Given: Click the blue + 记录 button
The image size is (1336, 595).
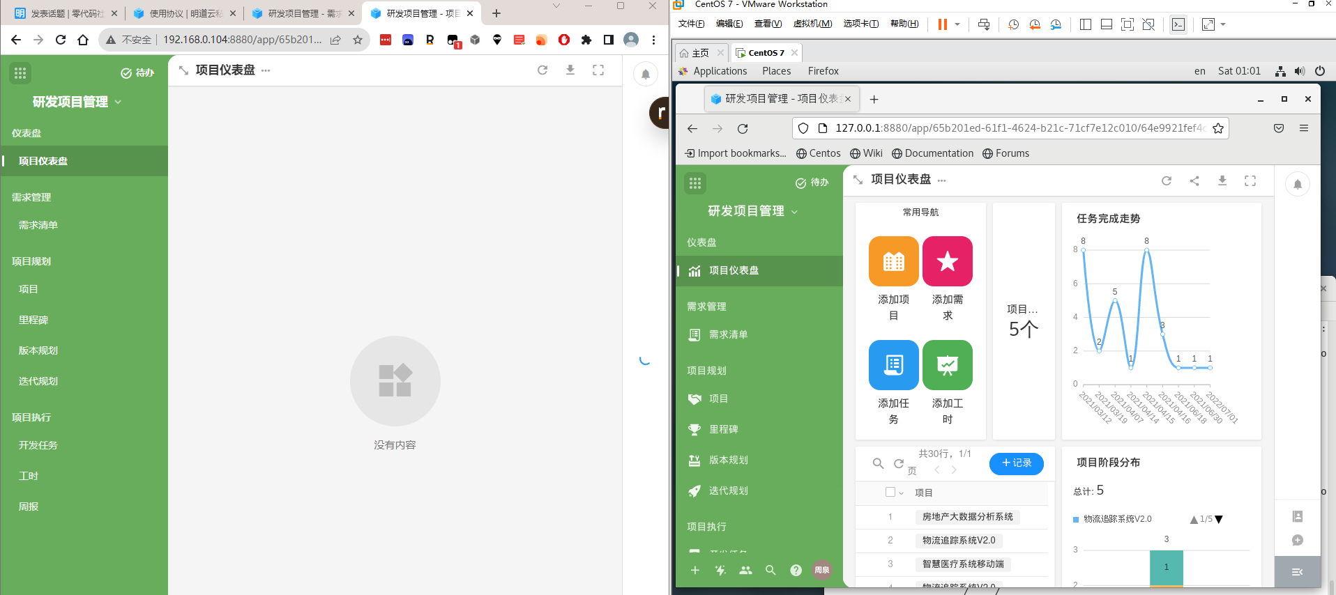Looking at the screenshot, I should coord(1016,463).
